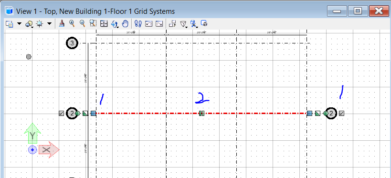
Task: Select the Pan View hand tool
Action: (x=125, y=24)
